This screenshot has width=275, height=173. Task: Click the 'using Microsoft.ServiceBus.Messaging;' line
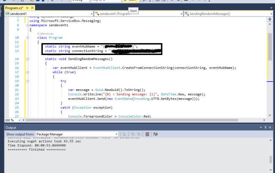coord(65,21)
